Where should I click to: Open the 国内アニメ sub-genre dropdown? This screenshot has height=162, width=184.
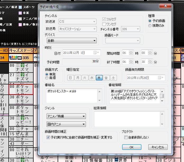point(66,124)
